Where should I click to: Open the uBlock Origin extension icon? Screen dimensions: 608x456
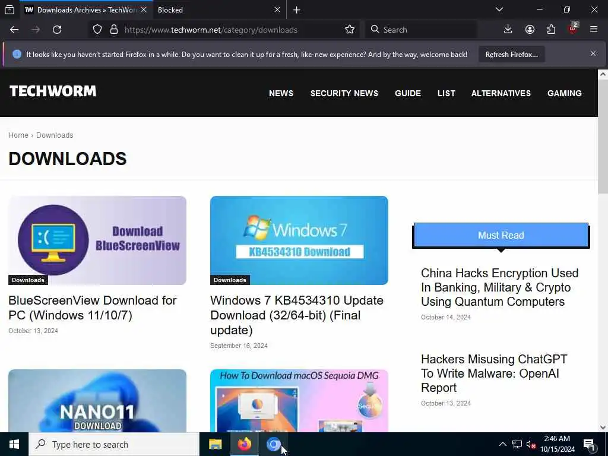[x=573, y=29]
